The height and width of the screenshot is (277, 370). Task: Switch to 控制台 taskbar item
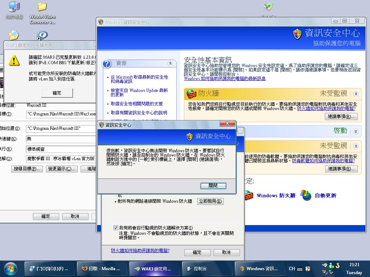tap(207, 269)
